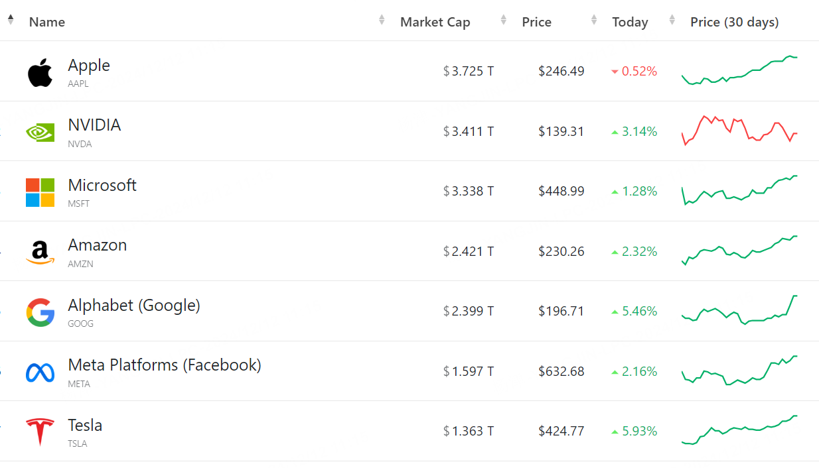Open the Meta Platforms (Facebook) link
Viewport: 819px width, 468px height.
pos(164,365)
